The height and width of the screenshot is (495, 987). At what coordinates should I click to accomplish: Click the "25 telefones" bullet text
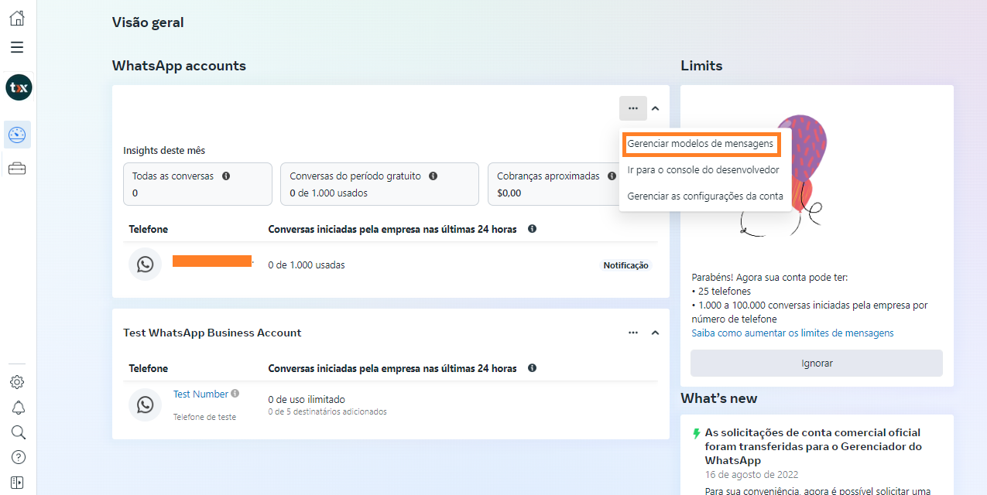[724, 291]
